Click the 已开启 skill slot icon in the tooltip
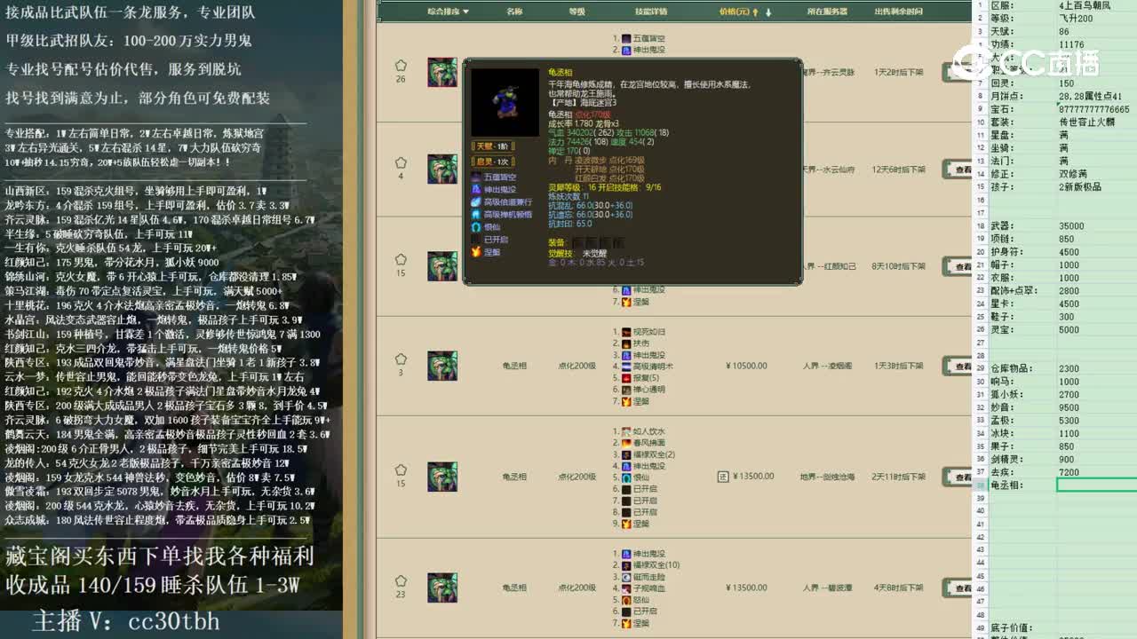The width and height of the screenshot is (1137, 639). pos(476,240)
